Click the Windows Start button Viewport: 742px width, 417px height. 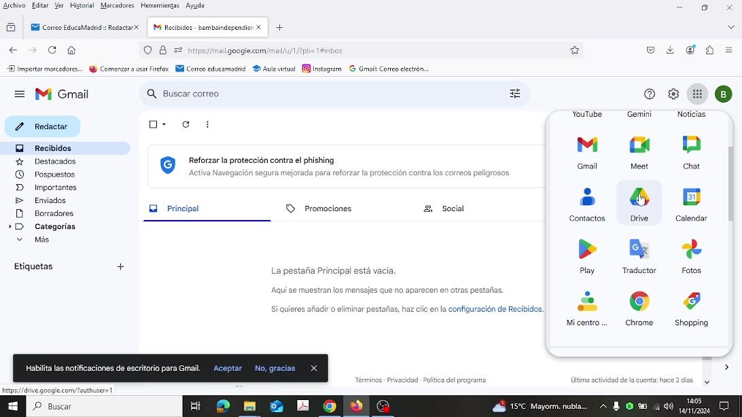point(13,406)
